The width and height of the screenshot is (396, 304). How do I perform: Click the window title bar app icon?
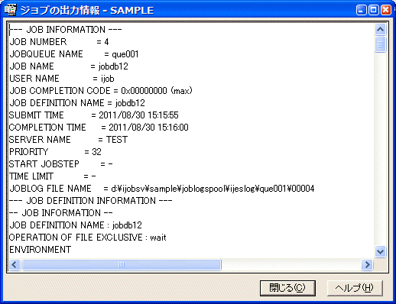10,10
